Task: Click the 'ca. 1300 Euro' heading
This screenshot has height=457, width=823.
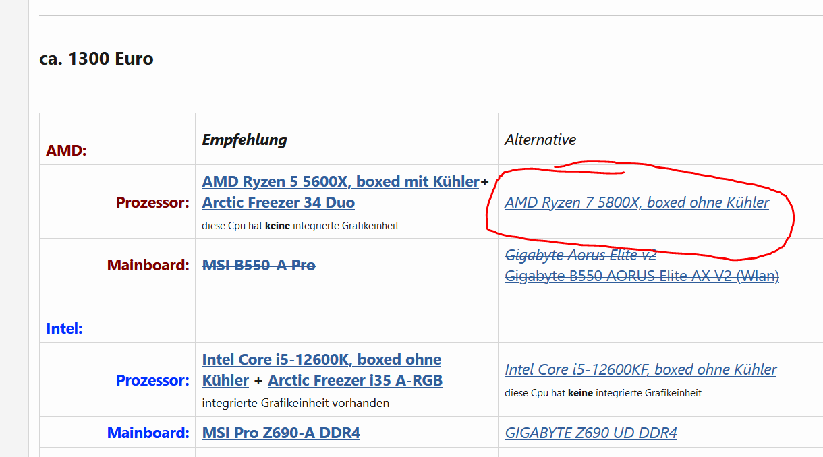Action: 96,59
